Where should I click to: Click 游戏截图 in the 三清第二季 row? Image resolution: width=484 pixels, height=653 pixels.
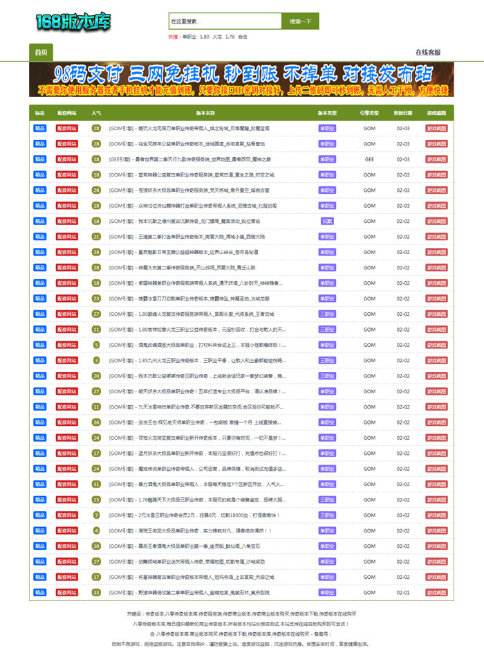click(x=436, y=237)
